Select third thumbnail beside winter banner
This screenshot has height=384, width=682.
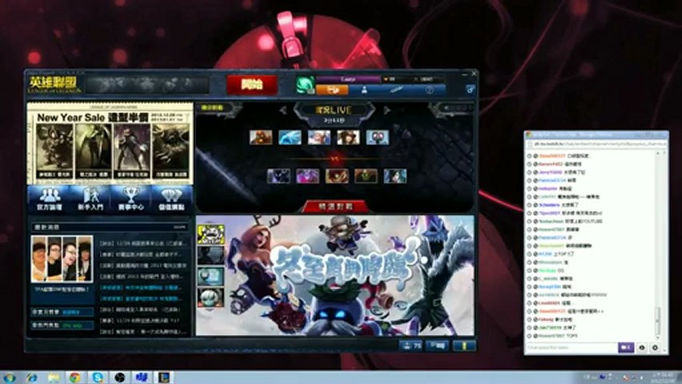211,276
